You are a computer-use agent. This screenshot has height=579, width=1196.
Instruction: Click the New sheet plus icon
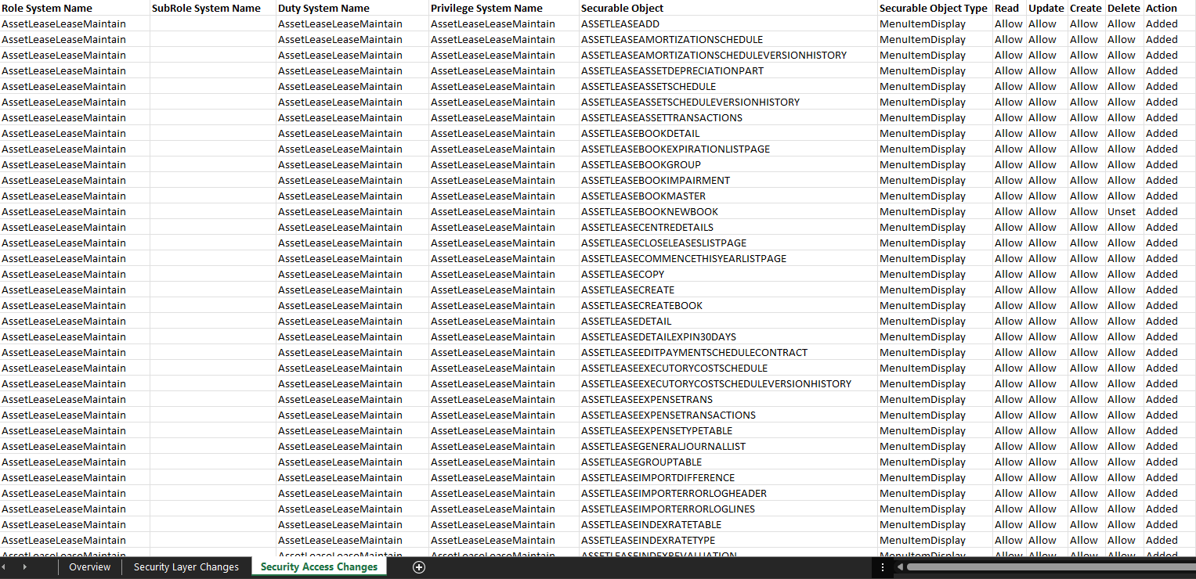pyautogui.click(x=419, y=567)
